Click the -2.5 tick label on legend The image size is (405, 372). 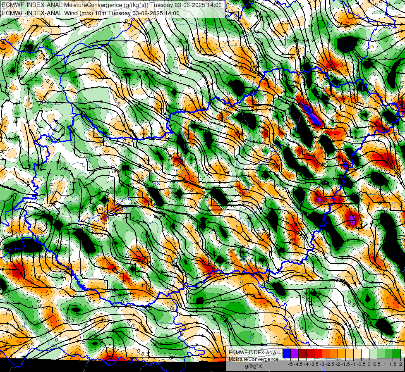click(330, 364)
